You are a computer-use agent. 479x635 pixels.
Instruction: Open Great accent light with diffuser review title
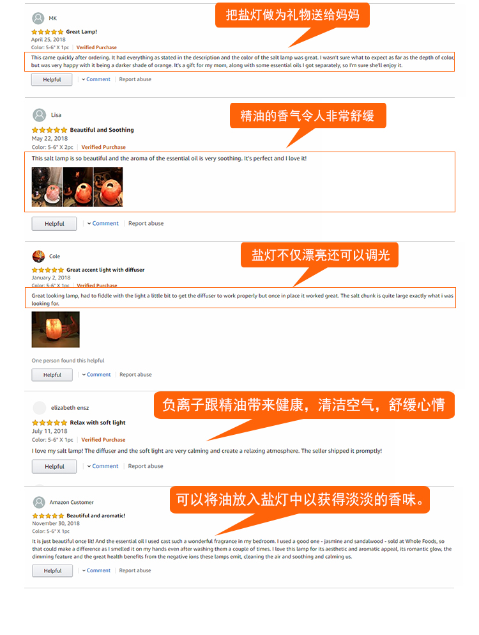105,270
